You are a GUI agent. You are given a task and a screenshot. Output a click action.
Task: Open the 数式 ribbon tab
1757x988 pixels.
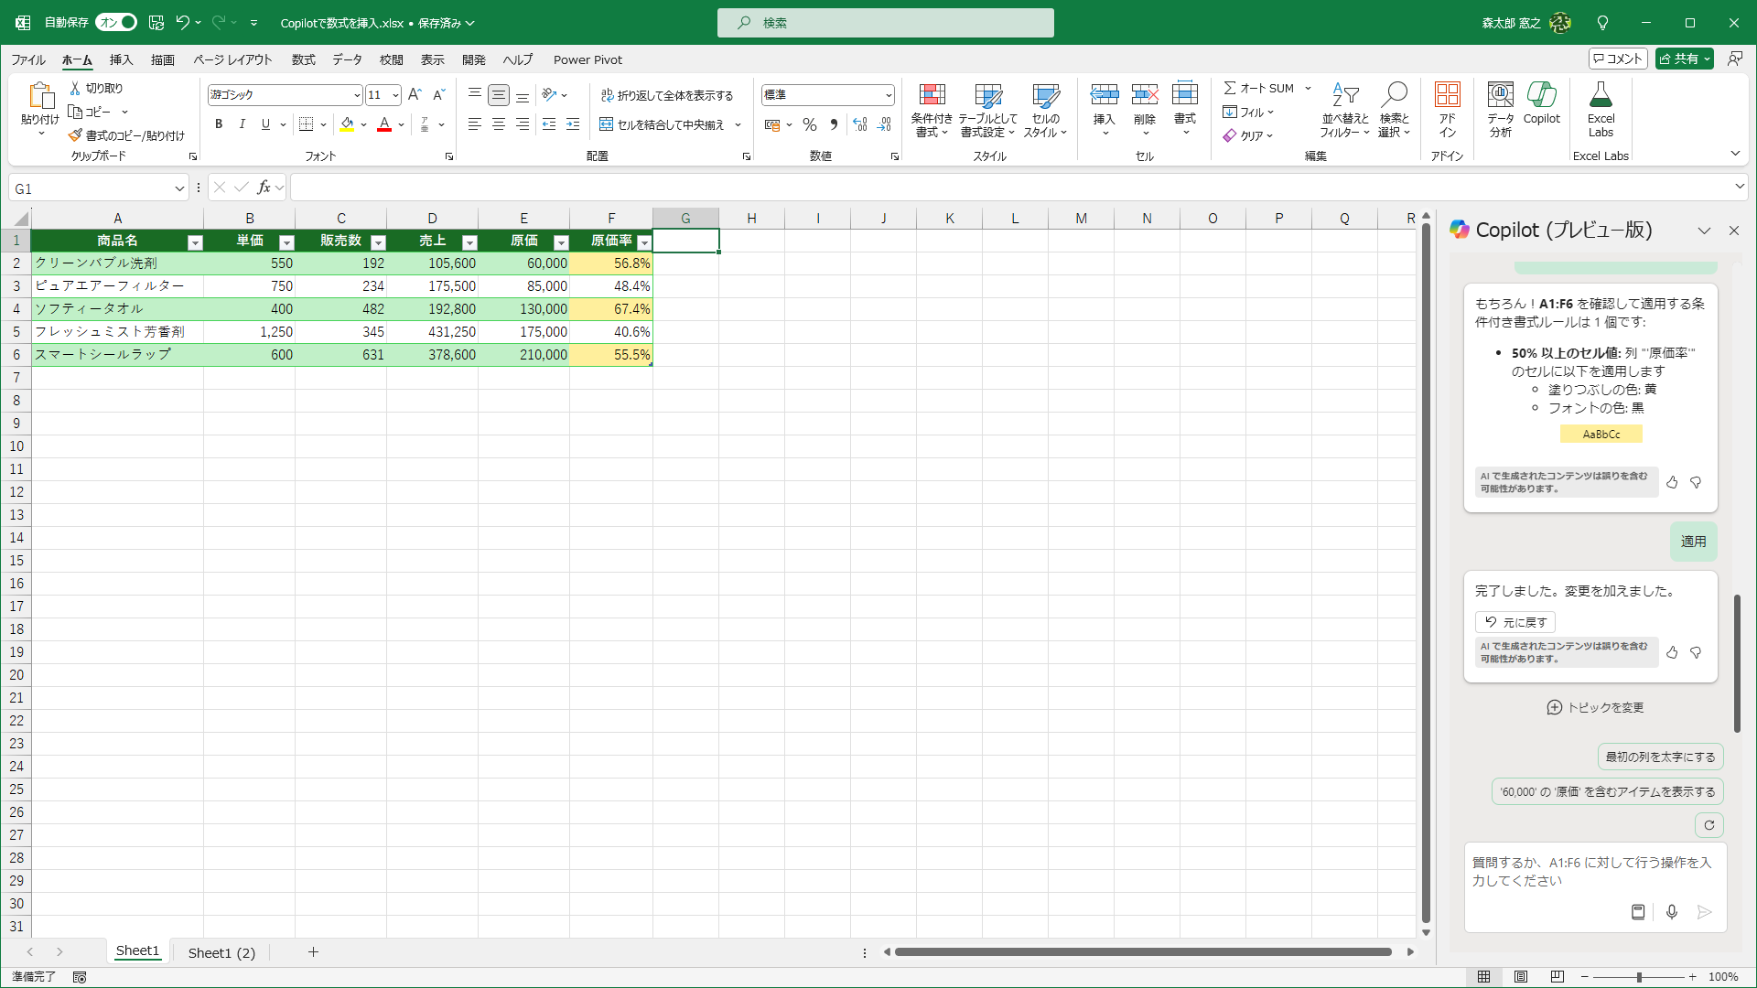pos(303,59)
